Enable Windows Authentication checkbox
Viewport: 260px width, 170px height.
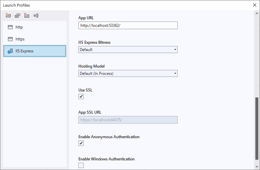point(81,165)
